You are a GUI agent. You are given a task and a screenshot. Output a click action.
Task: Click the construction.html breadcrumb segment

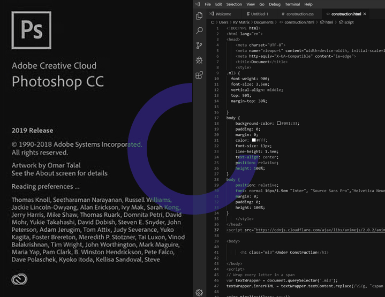coord(297,22)
